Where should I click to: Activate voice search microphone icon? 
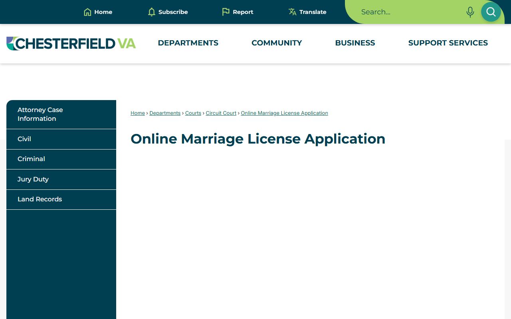coord(470,12)
